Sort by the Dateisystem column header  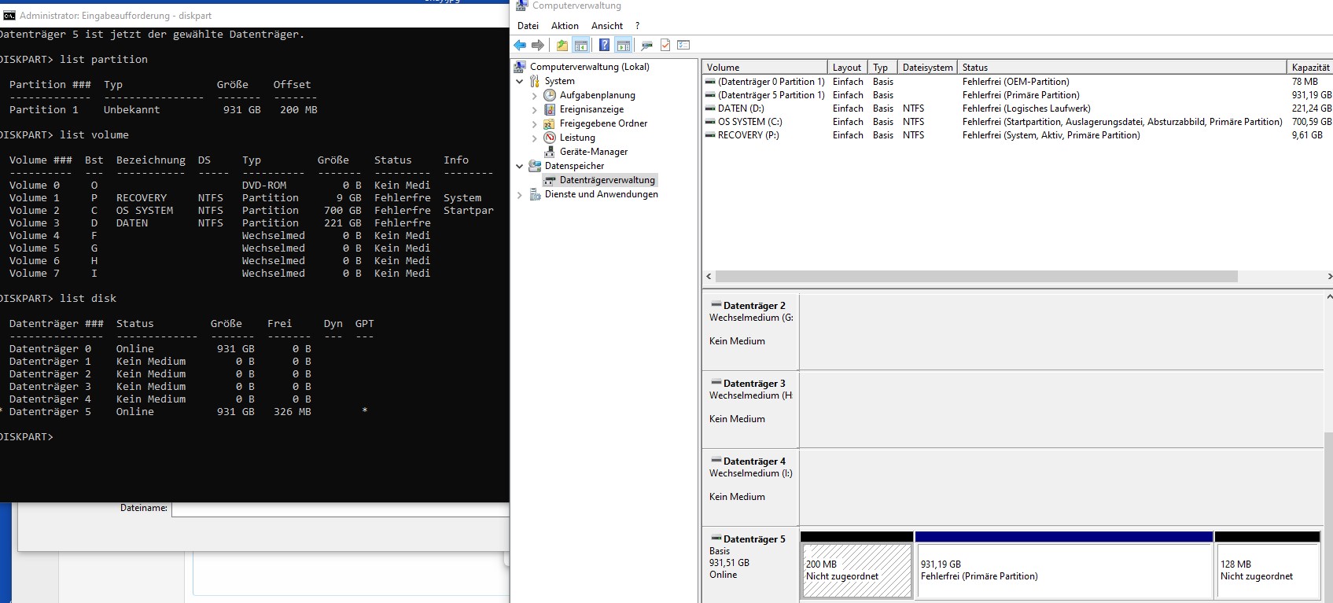[x=928, y=68]
